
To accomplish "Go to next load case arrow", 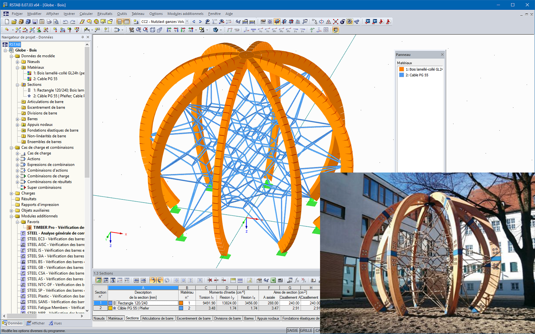I will pyautogui.click(x=200, y=22).
